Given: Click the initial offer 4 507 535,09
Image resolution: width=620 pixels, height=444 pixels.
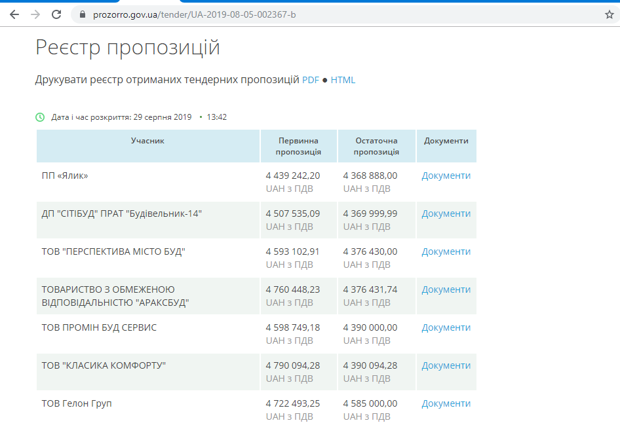Looking at the screenshot, I should tap(293, 213).
